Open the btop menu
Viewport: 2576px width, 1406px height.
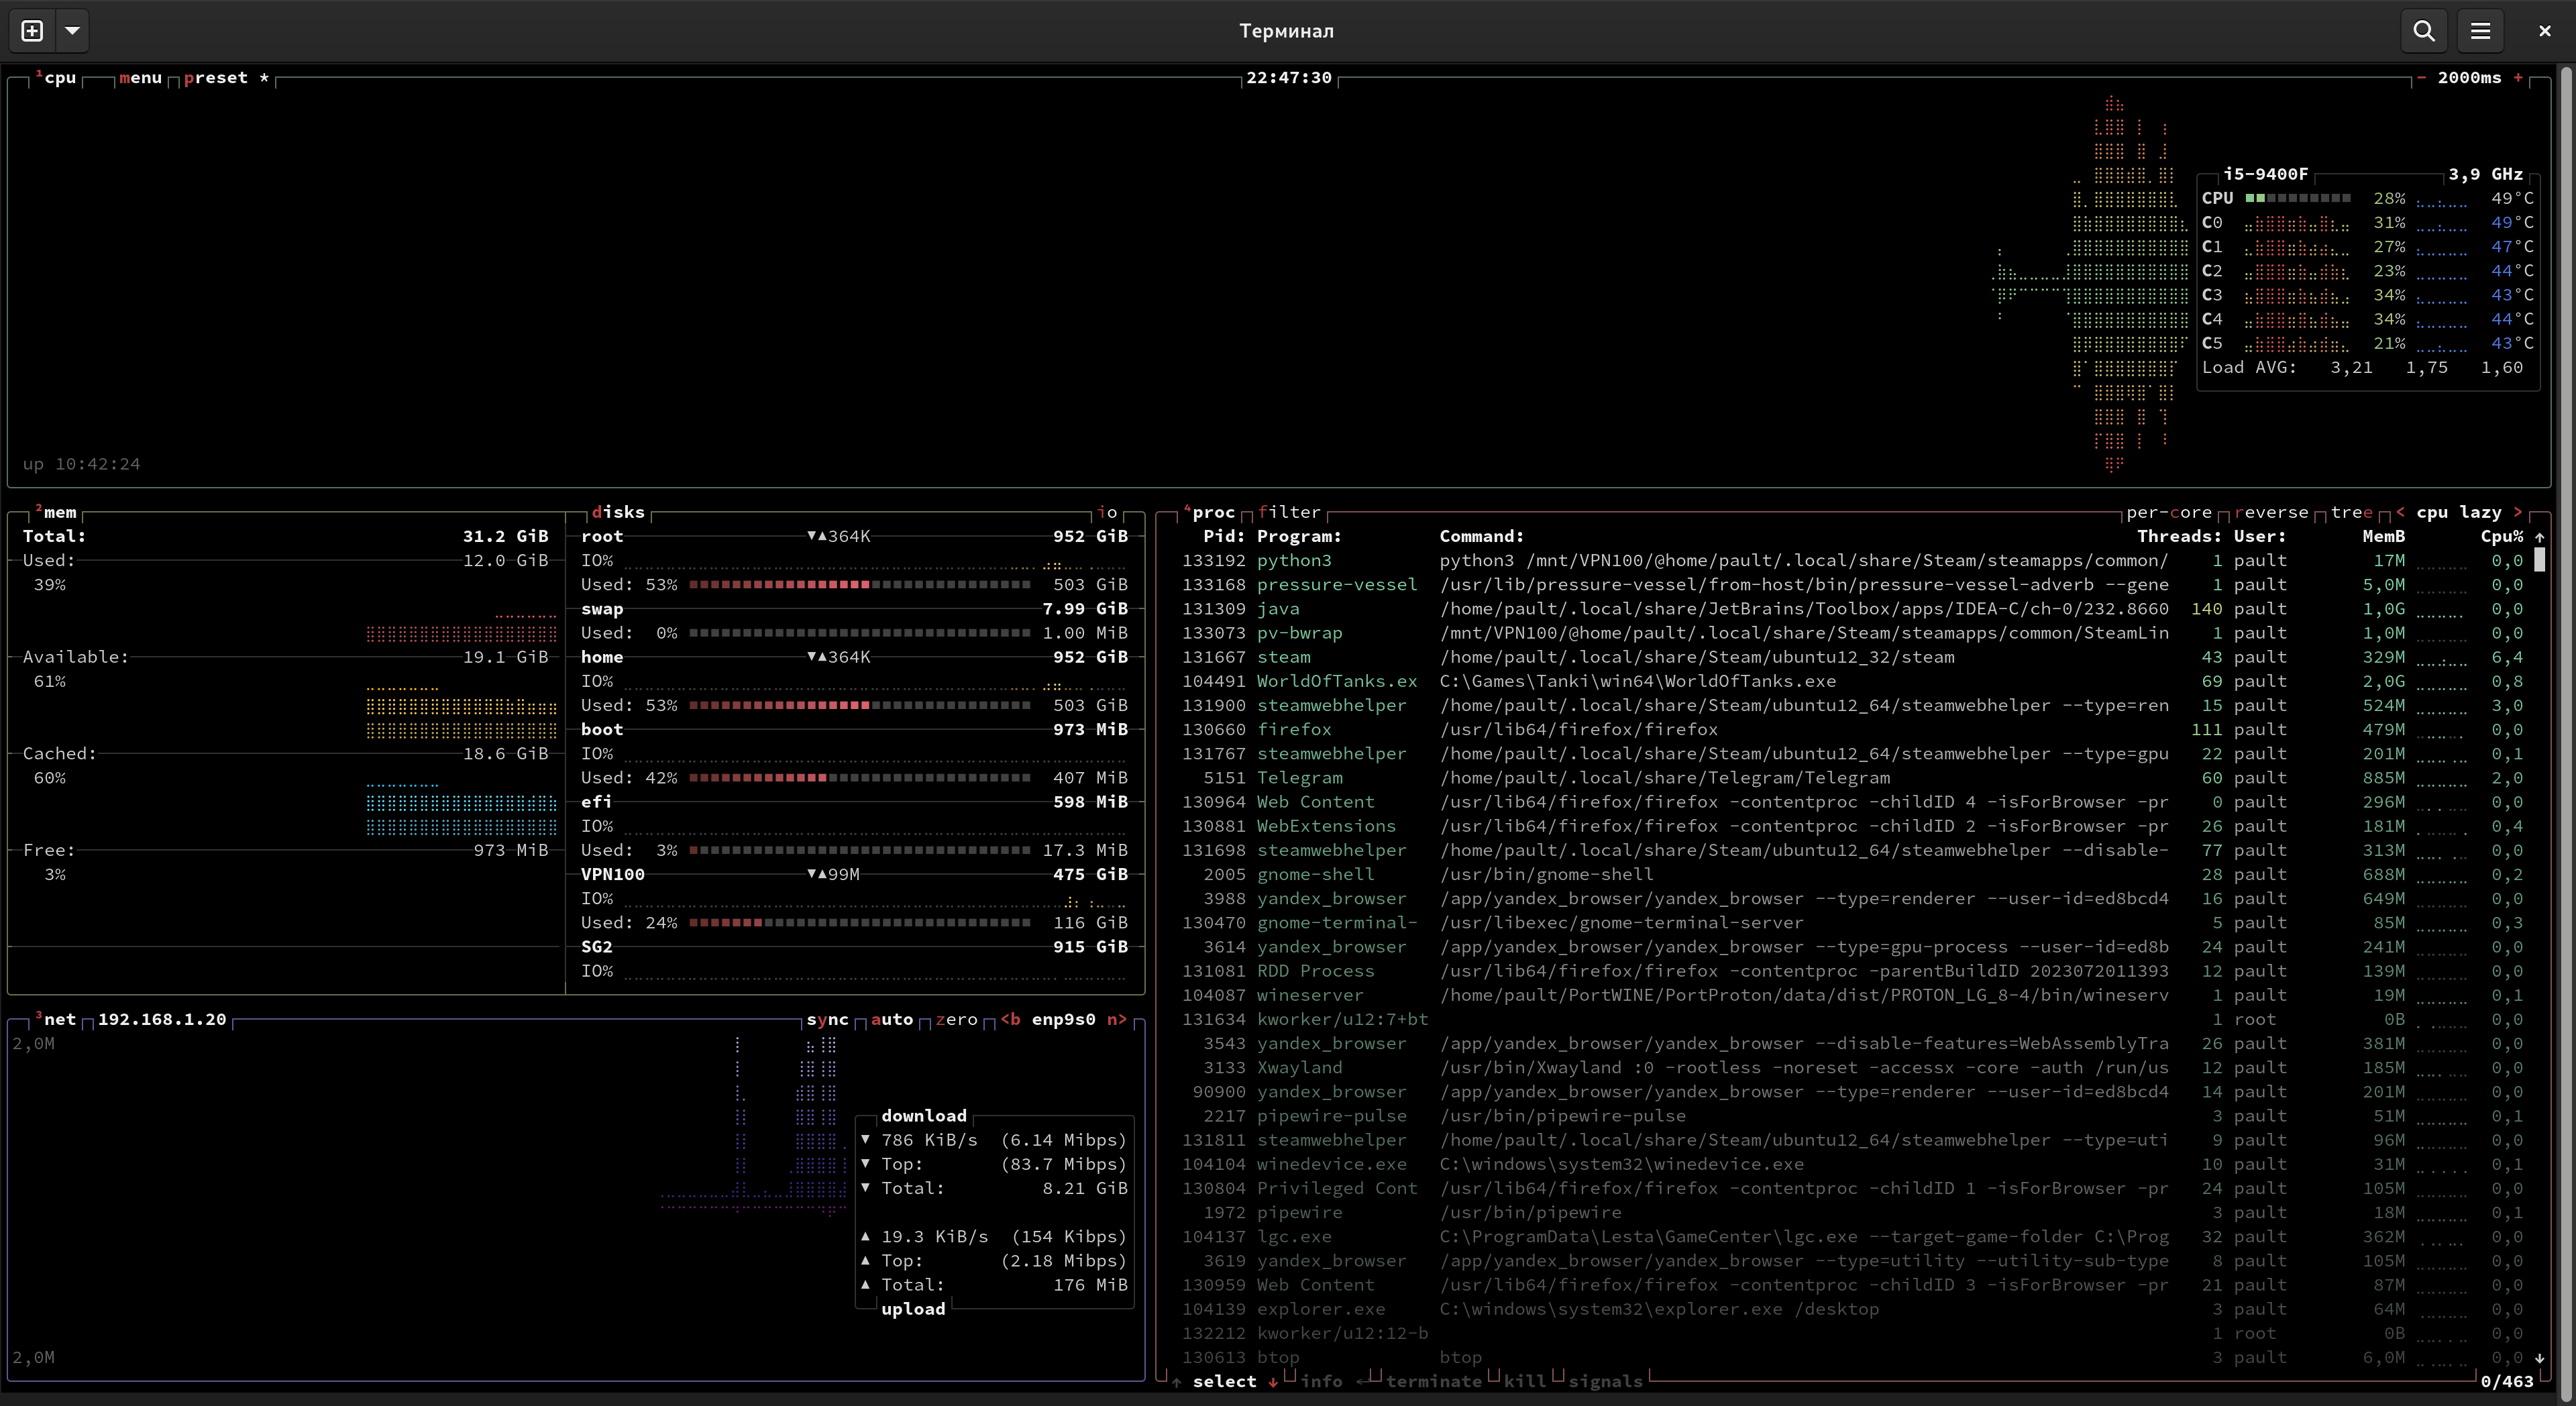coord(140,78)
